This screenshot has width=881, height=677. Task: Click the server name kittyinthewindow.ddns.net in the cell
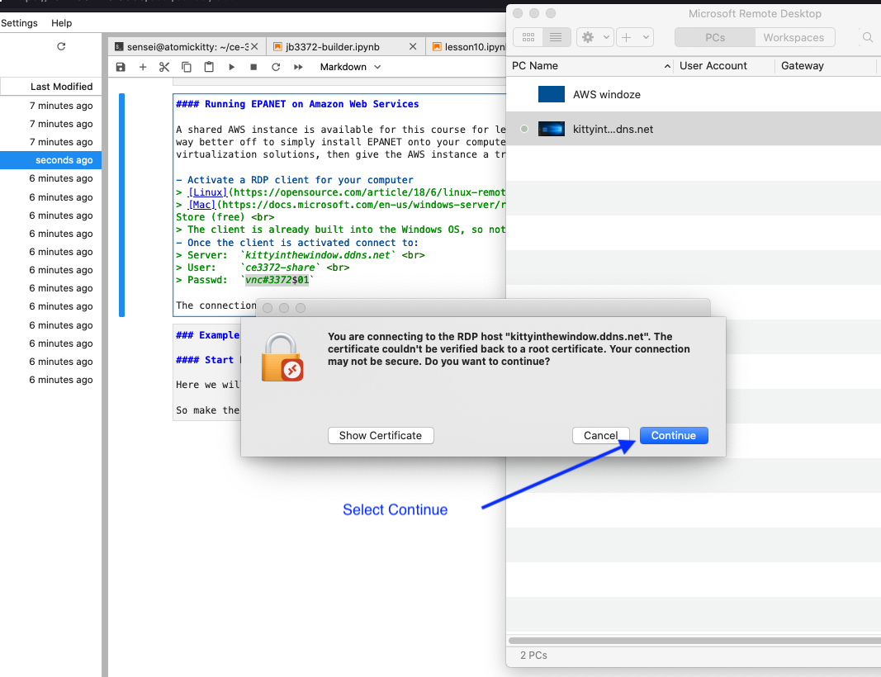click(317, 255)
